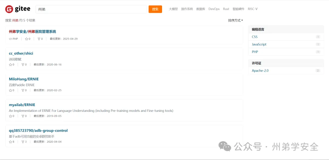
Task: Select the 百度Paddle ERNIE description
Action: coord(22,85)
